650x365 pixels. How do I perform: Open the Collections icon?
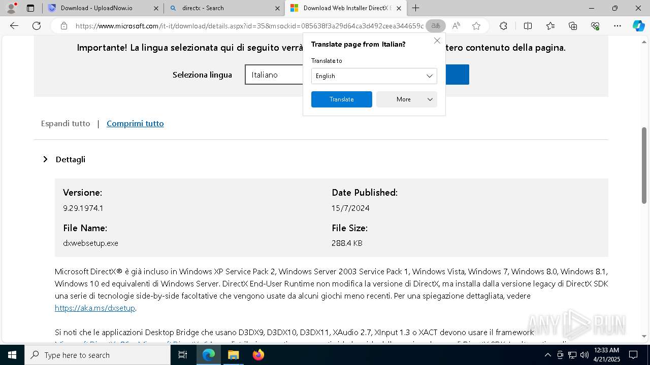pyautogui.click(x=573, y=26)
